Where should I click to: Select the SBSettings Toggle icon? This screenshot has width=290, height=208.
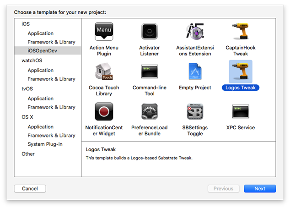(195, 111)
